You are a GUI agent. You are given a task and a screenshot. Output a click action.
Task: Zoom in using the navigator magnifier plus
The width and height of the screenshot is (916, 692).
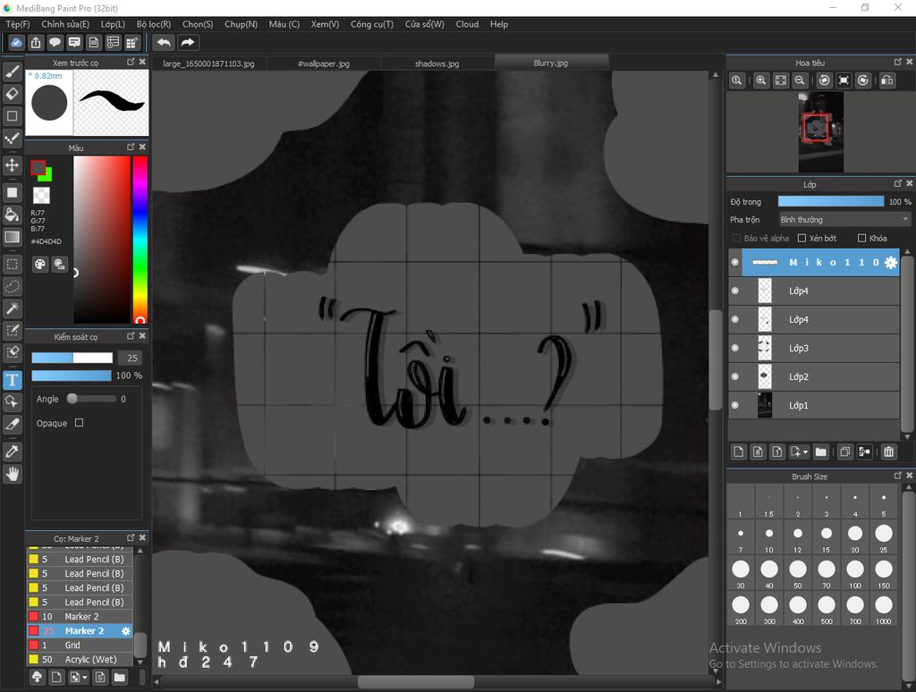(x=760, y=80)
